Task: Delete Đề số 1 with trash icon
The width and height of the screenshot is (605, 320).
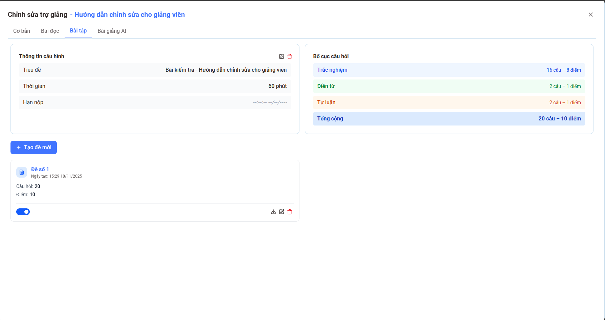Action: (x=290, y=212)
